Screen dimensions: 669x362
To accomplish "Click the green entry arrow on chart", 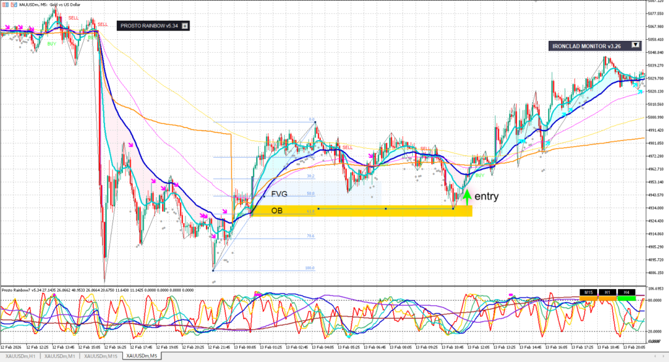I will (467, 195).
